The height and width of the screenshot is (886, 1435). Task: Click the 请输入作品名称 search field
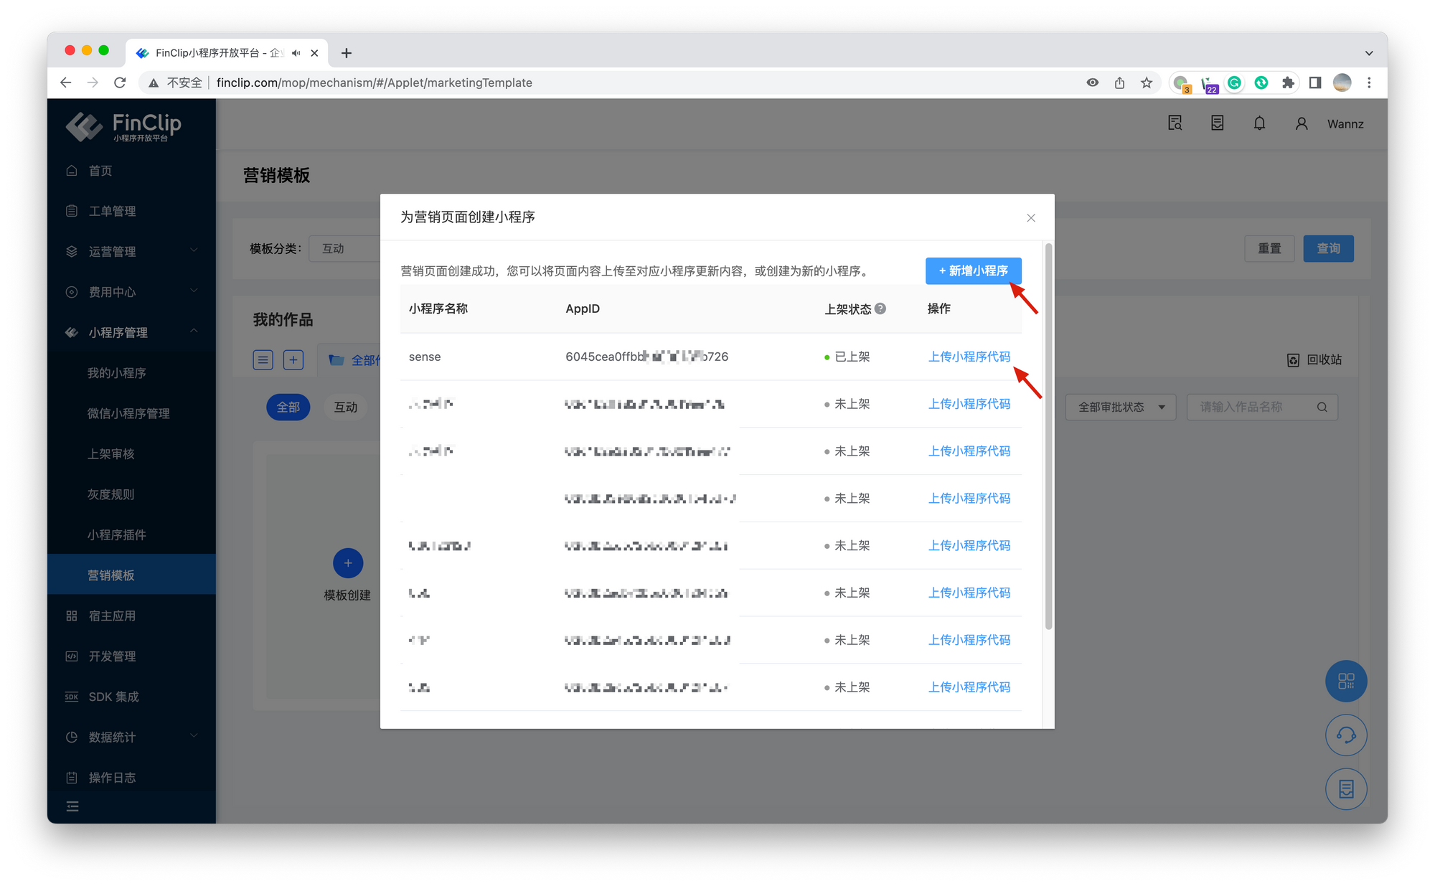1252,407
